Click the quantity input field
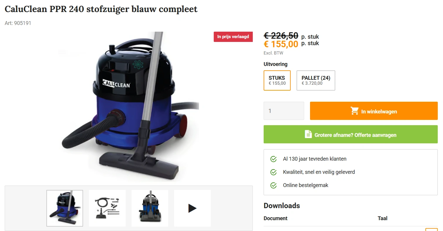 [284, 111]
